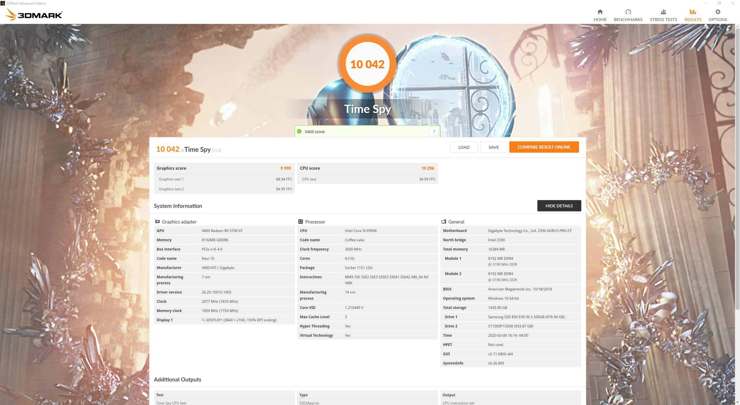Image resolution: width=740 pixels, height=405 pixels.
Task: Click Motherboard value Z390 AORUS PRO-CF
Action: [530, 231]
